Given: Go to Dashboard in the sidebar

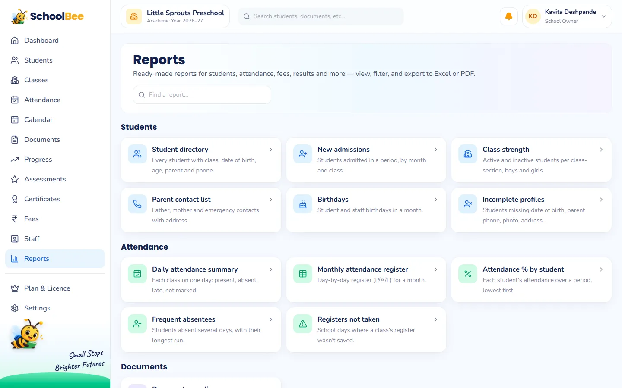Looking at the screenshot, I should (55, 41).
